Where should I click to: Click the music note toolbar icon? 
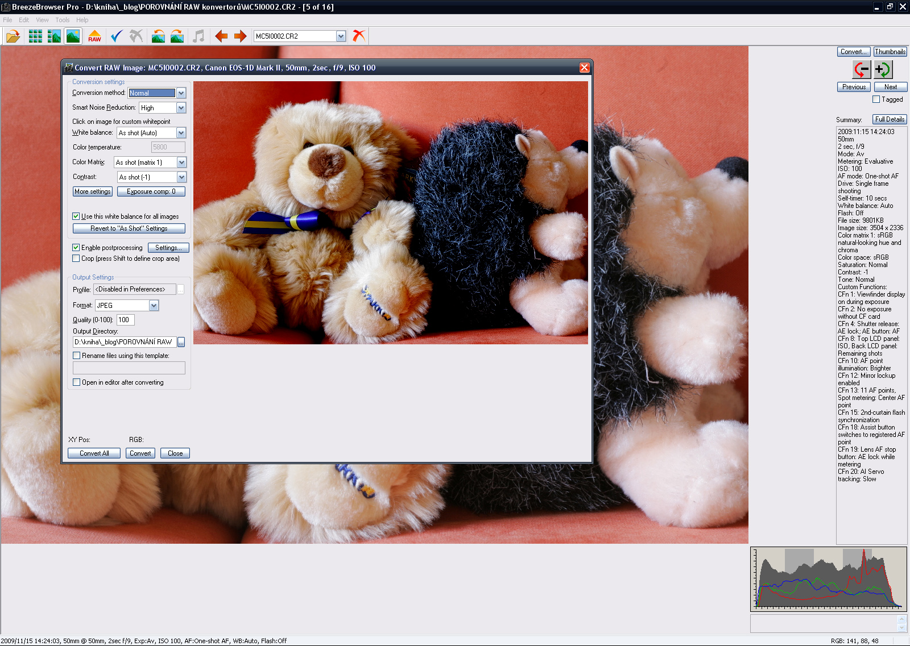[x=198, y=36]
